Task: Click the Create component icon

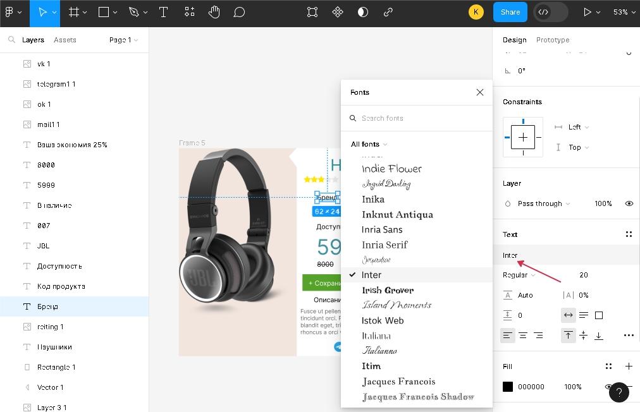Action: click(x=338, y=12)
